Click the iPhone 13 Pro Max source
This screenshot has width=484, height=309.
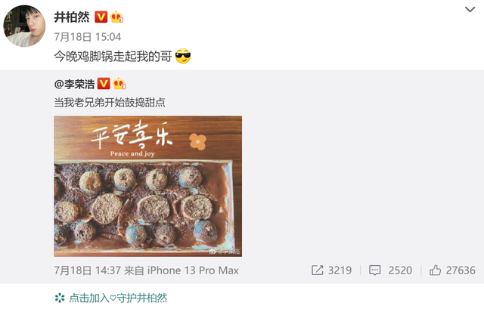[193, 270]
